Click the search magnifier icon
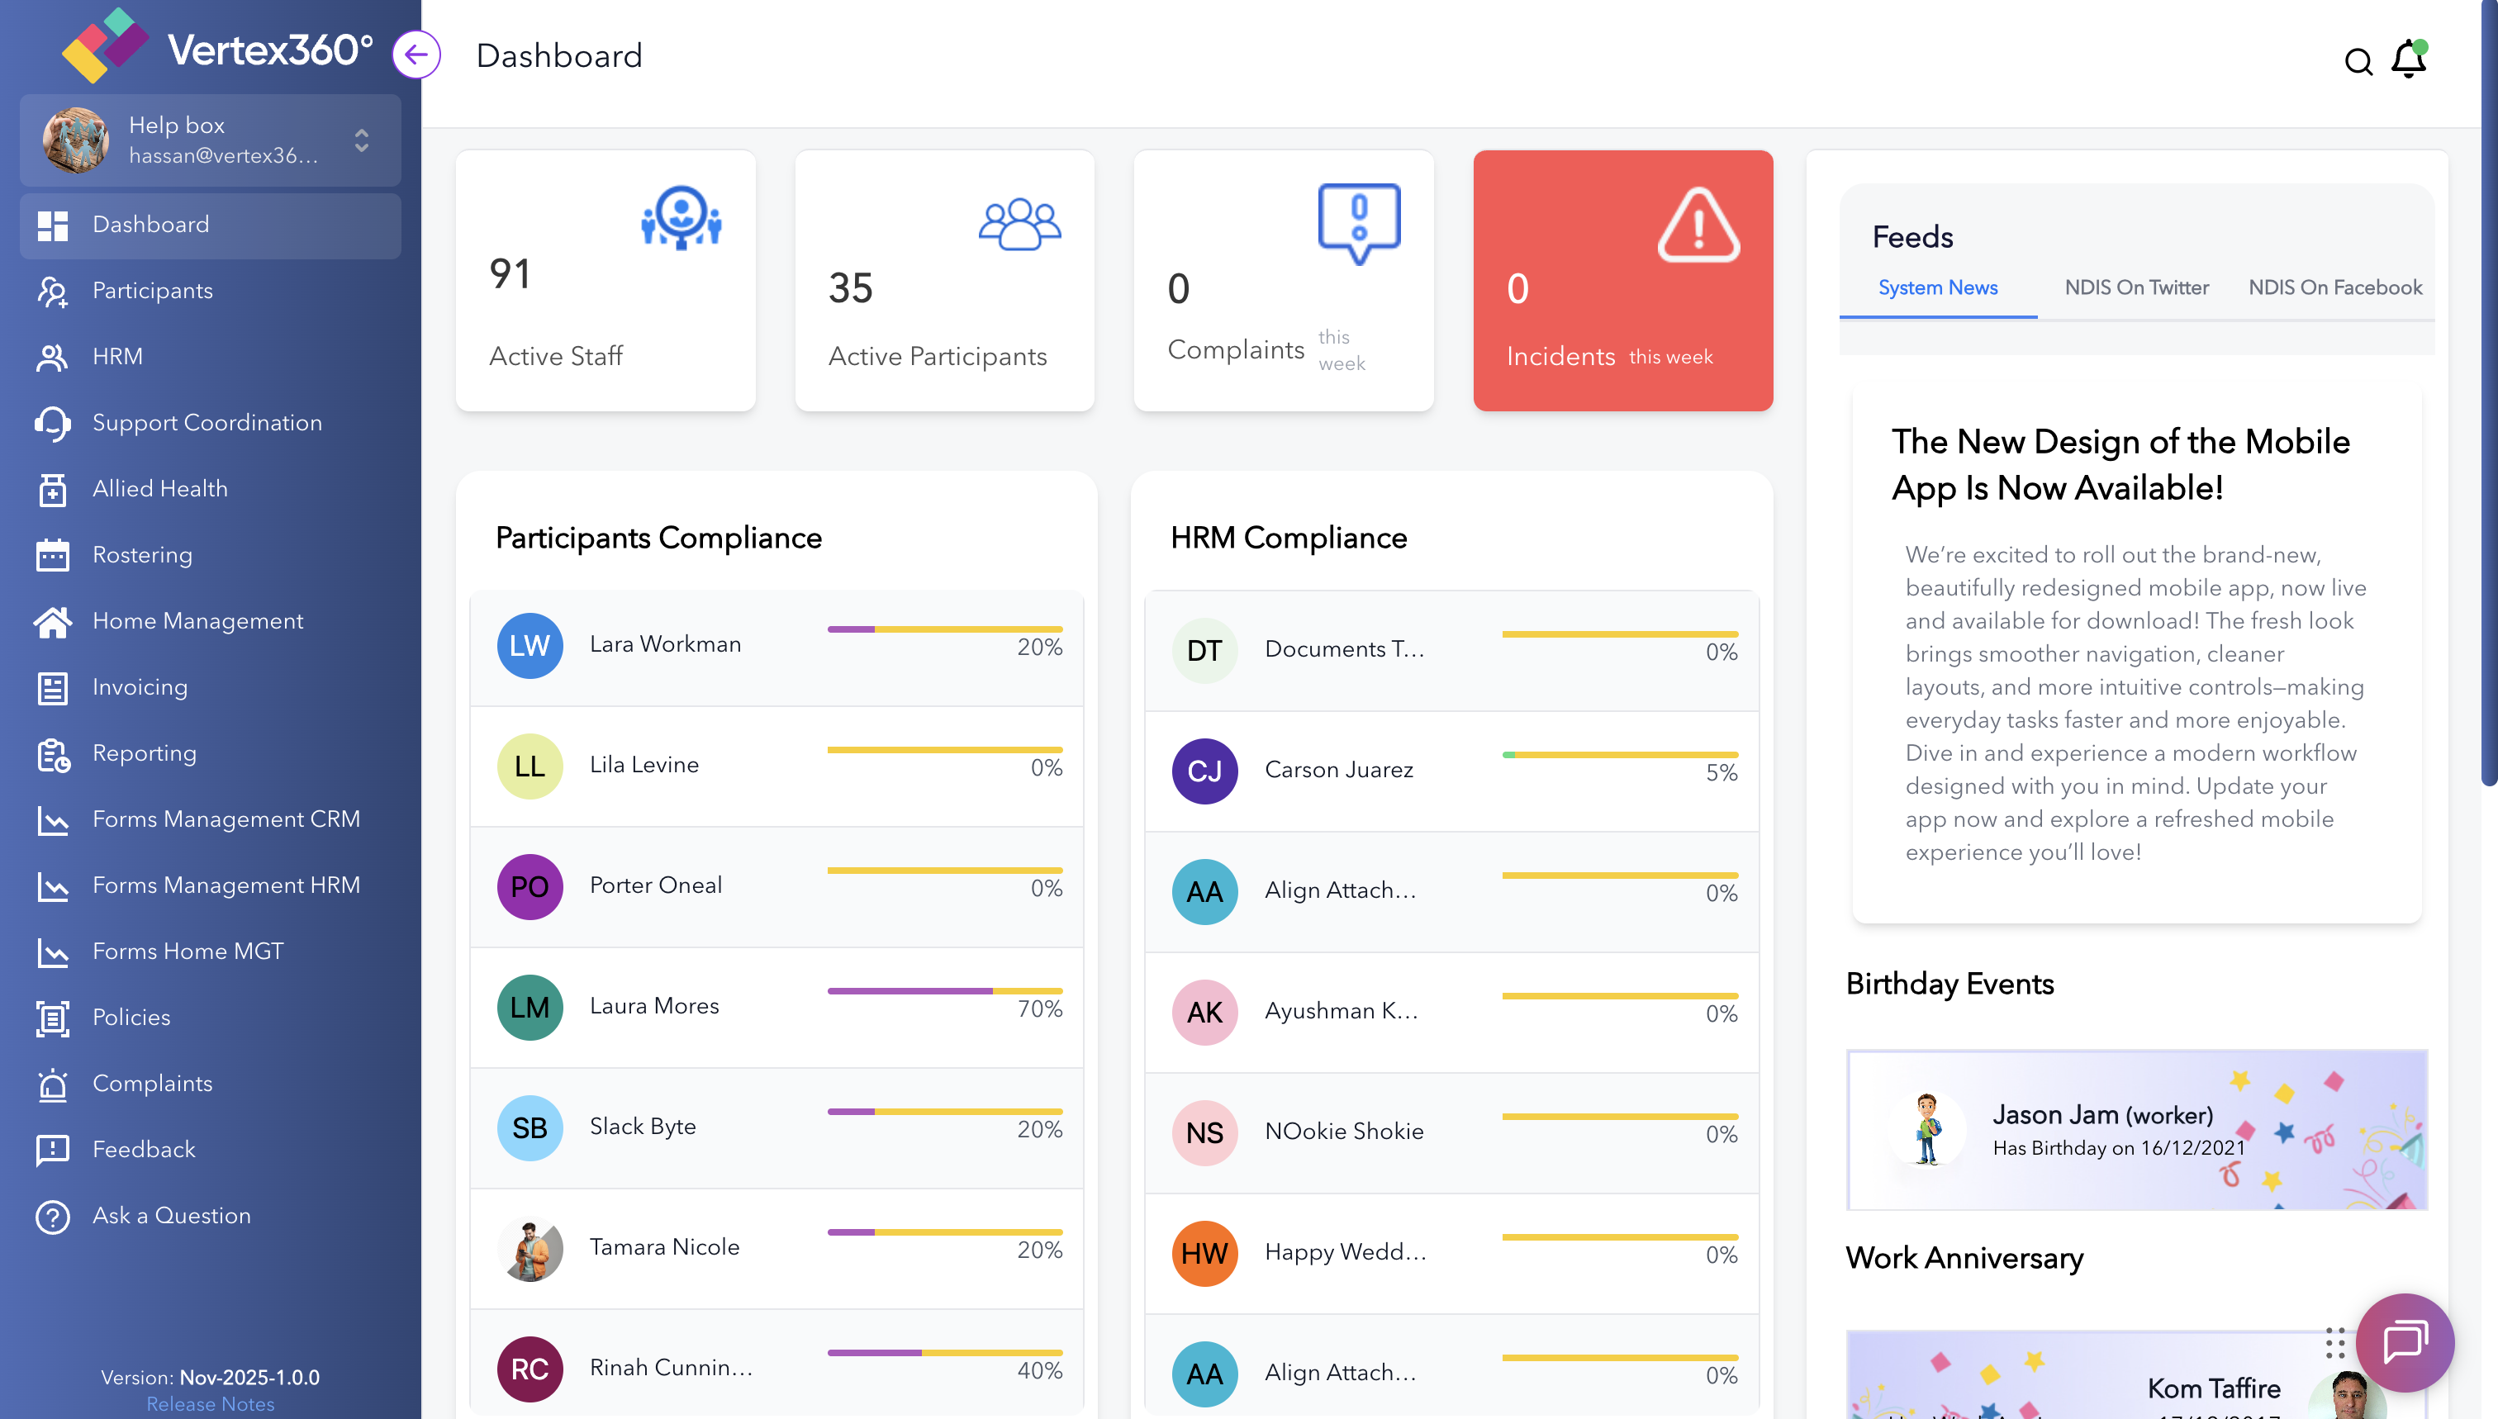 pos(2357,61)
